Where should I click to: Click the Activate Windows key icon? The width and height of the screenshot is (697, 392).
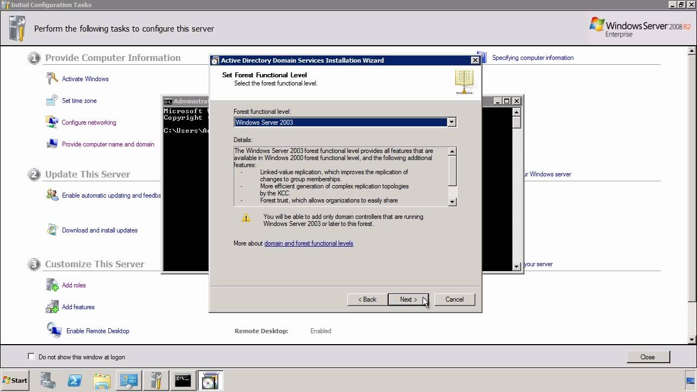tap(52, 78)
